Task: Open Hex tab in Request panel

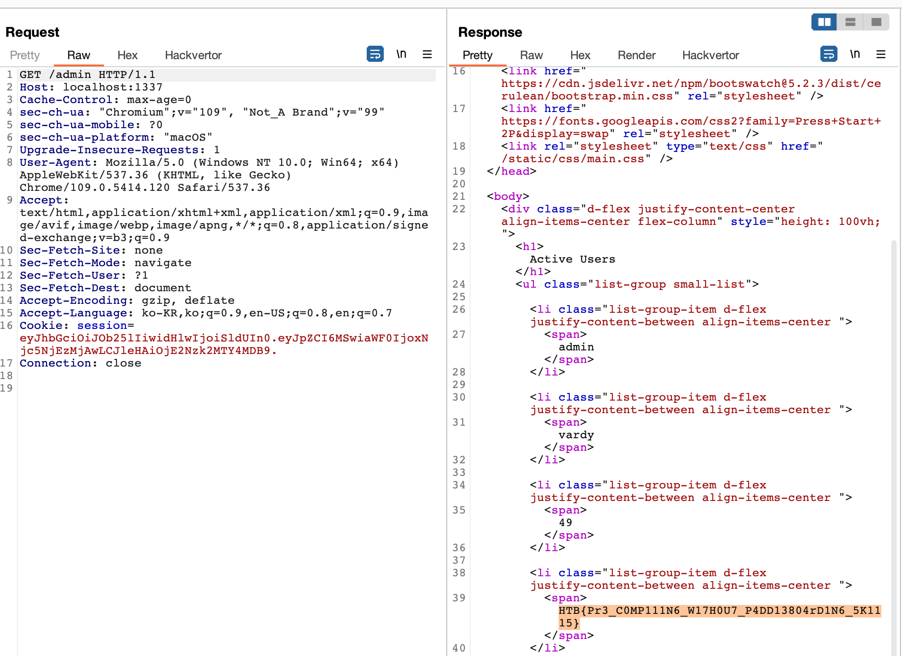Action: pos(127,55)
